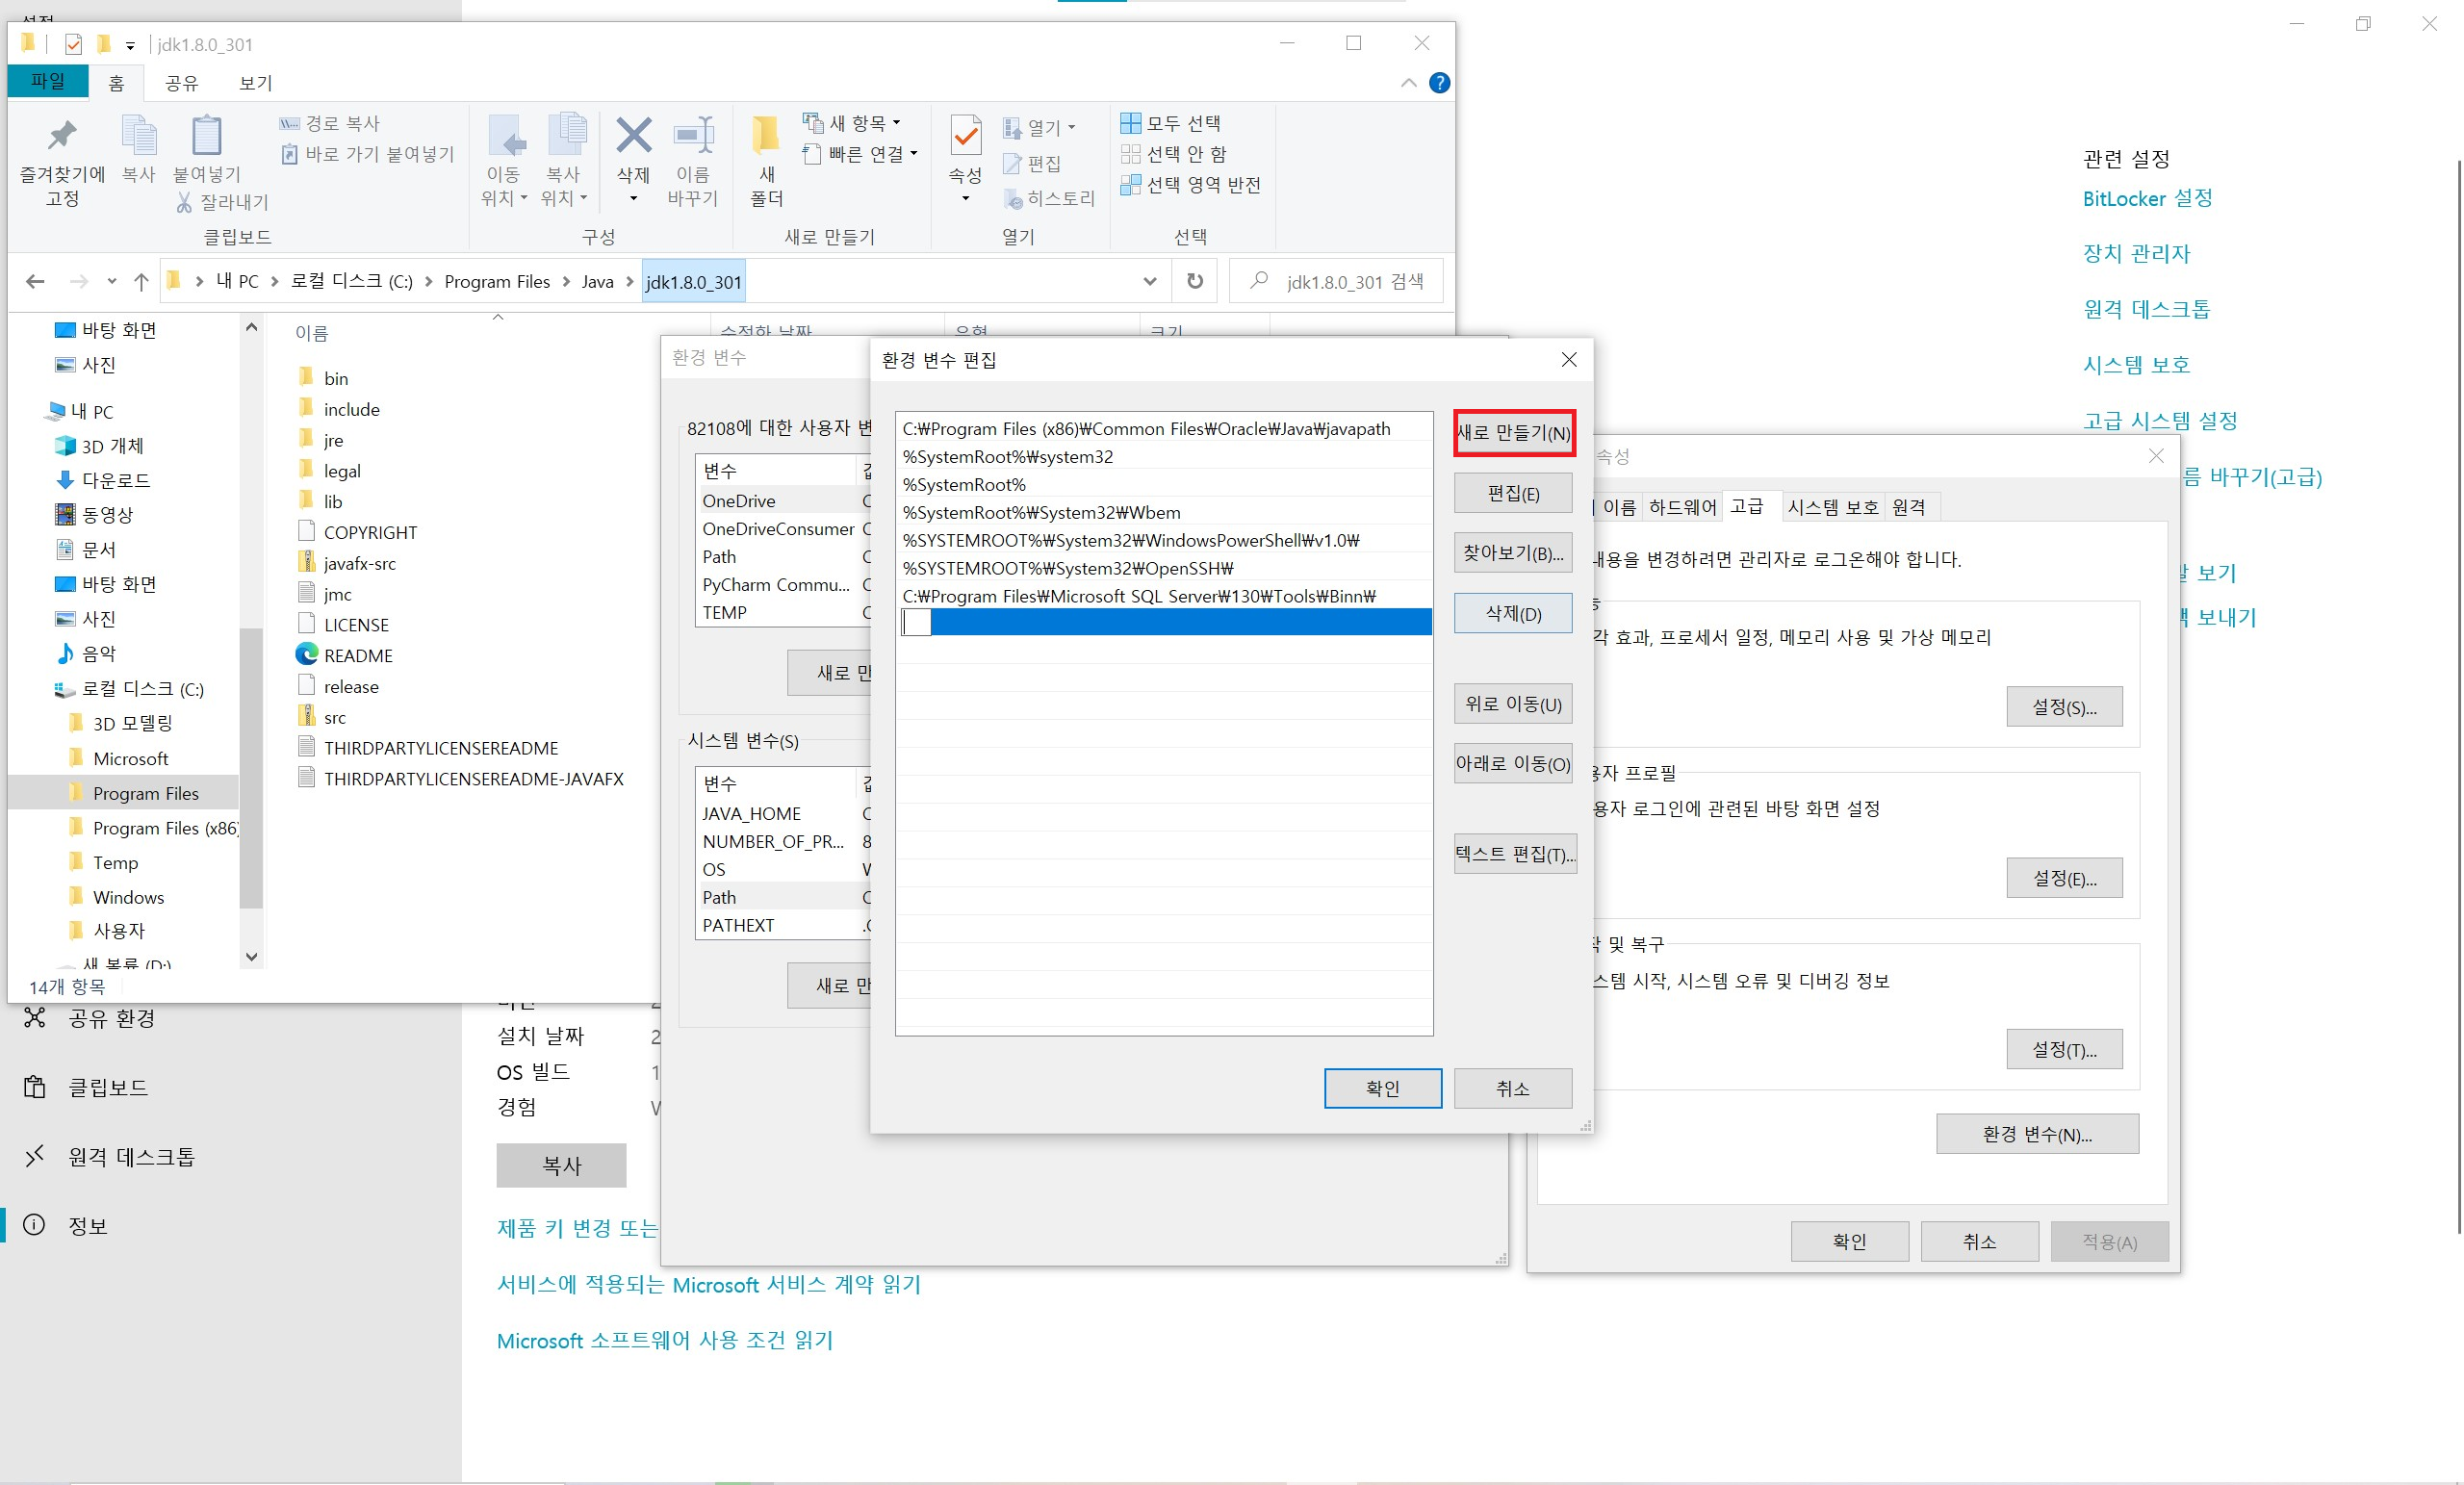Click the jdk1.8.0_301 search box
Image resolution: width=2464 pixels, height=1485 pixels.
(1352, 282)
